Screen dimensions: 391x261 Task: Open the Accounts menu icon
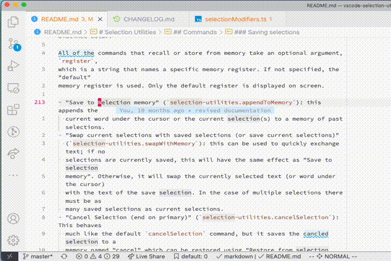pyautogui.click(x=13, y=219)
